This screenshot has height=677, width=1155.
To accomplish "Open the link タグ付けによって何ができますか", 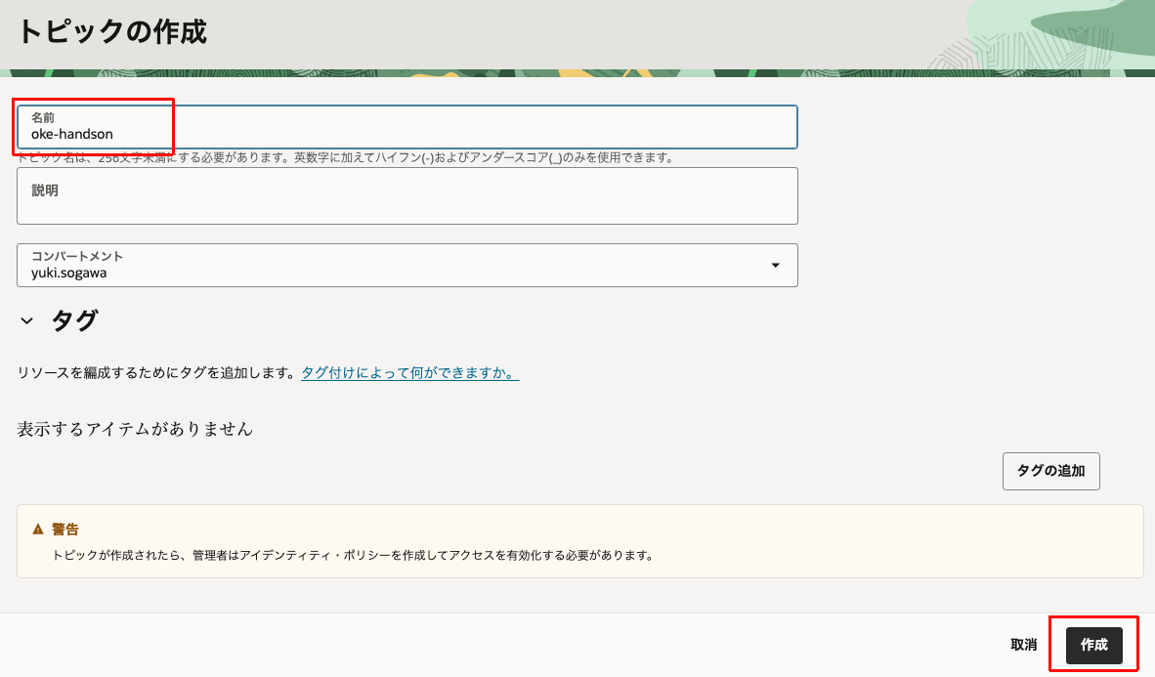I will (x=409, y=374).
